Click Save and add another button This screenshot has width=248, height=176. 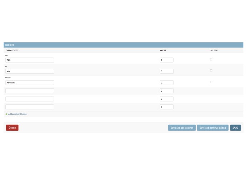[182, 128]
